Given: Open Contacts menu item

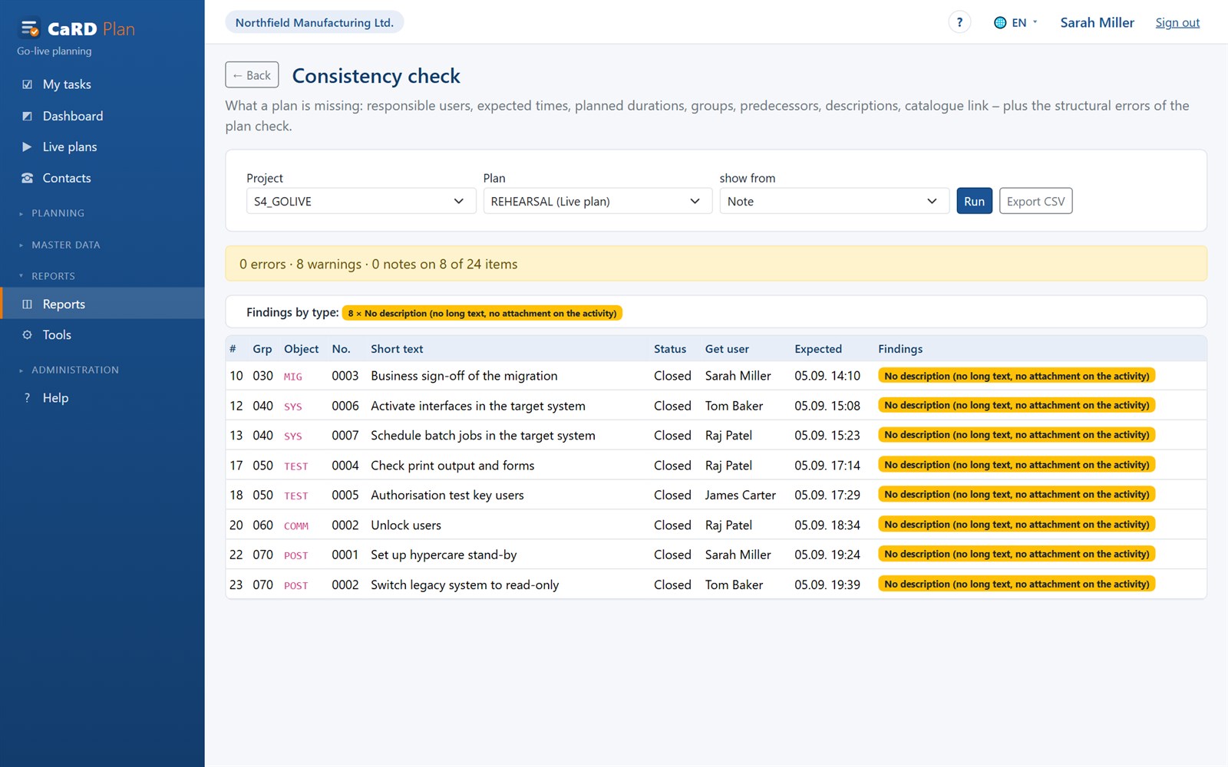Looking at the screenshot, I should point(102,178).
